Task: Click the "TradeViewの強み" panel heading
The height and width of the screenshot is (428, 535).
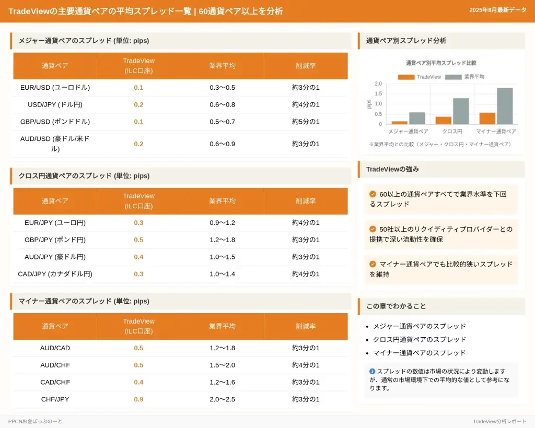Action: point(392,170)
